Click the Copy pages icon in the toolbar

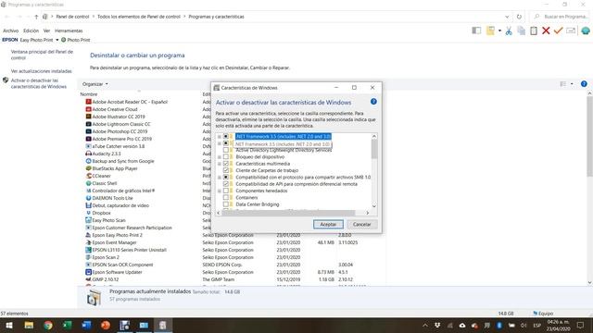point(521,31)
